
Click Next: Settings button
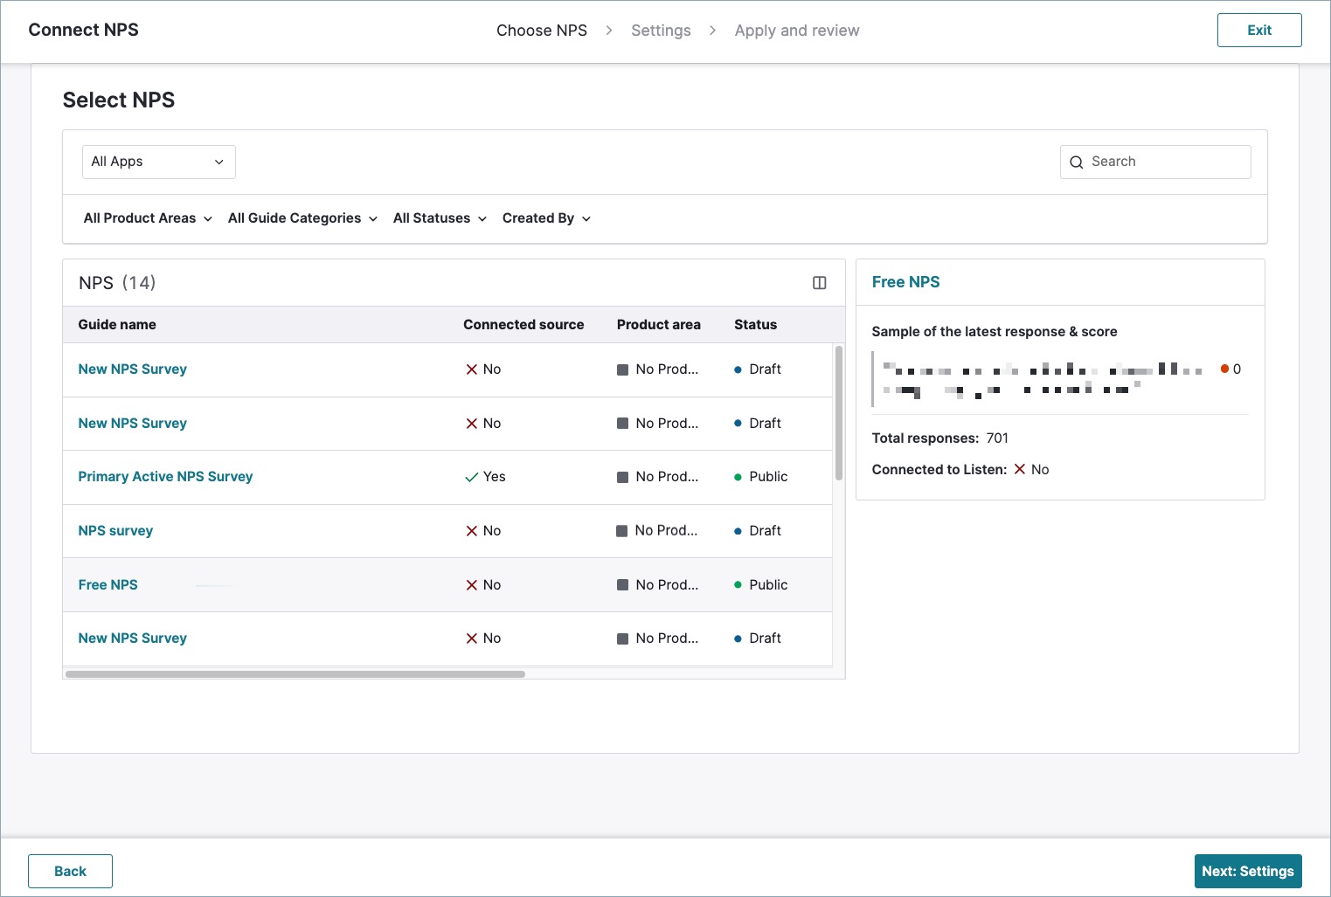[x=1248, y=871]
